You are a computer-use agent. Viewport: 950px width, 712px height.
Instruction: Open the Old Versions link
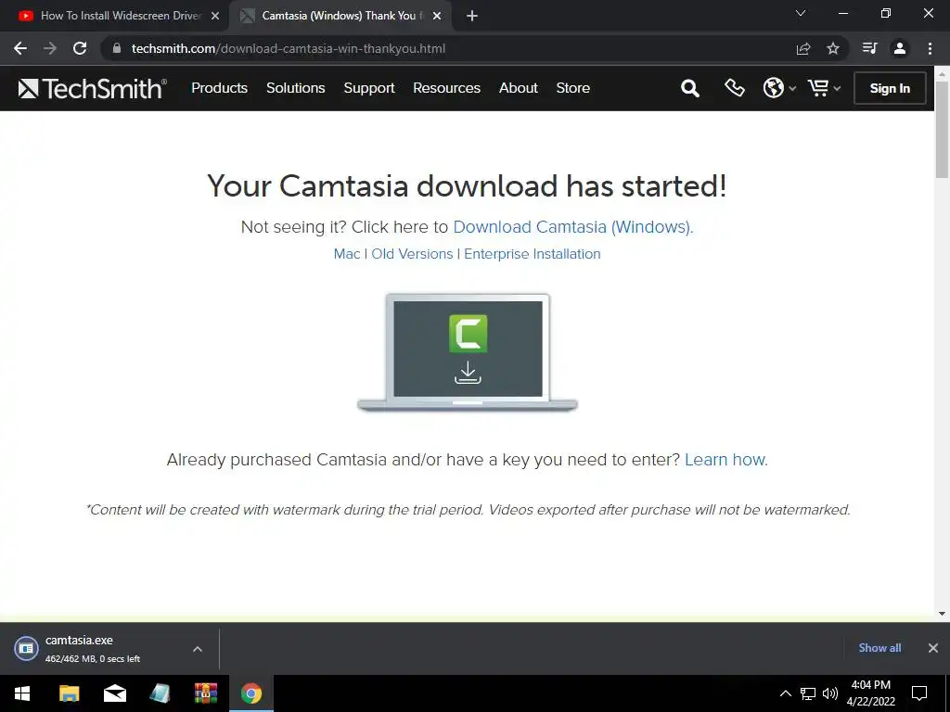pos(412,254)
